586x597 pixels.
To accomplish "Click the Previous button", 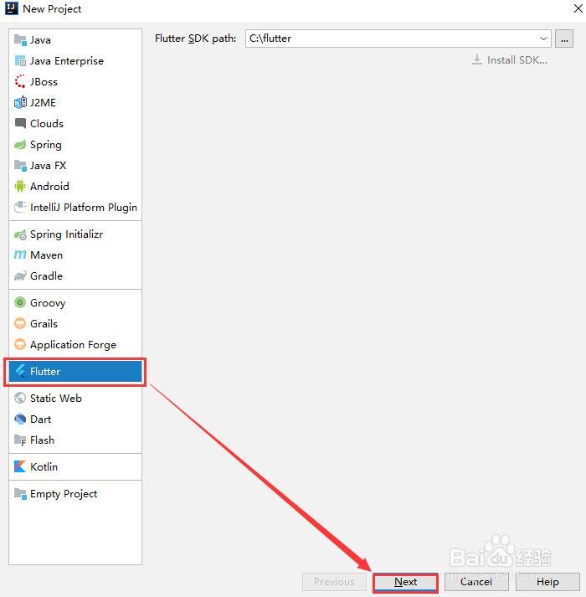I will coord(334,582).
